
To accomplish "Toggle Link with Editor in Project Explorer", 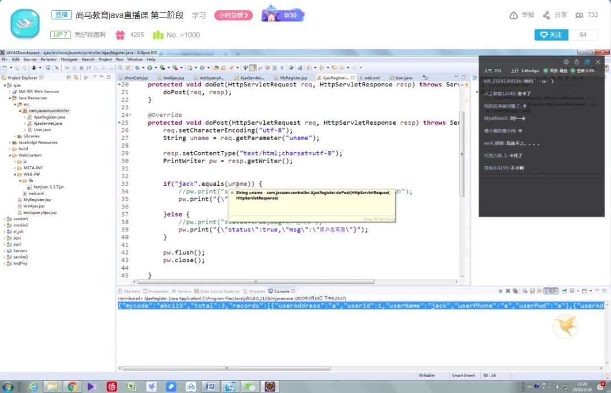I will [76, 77].
